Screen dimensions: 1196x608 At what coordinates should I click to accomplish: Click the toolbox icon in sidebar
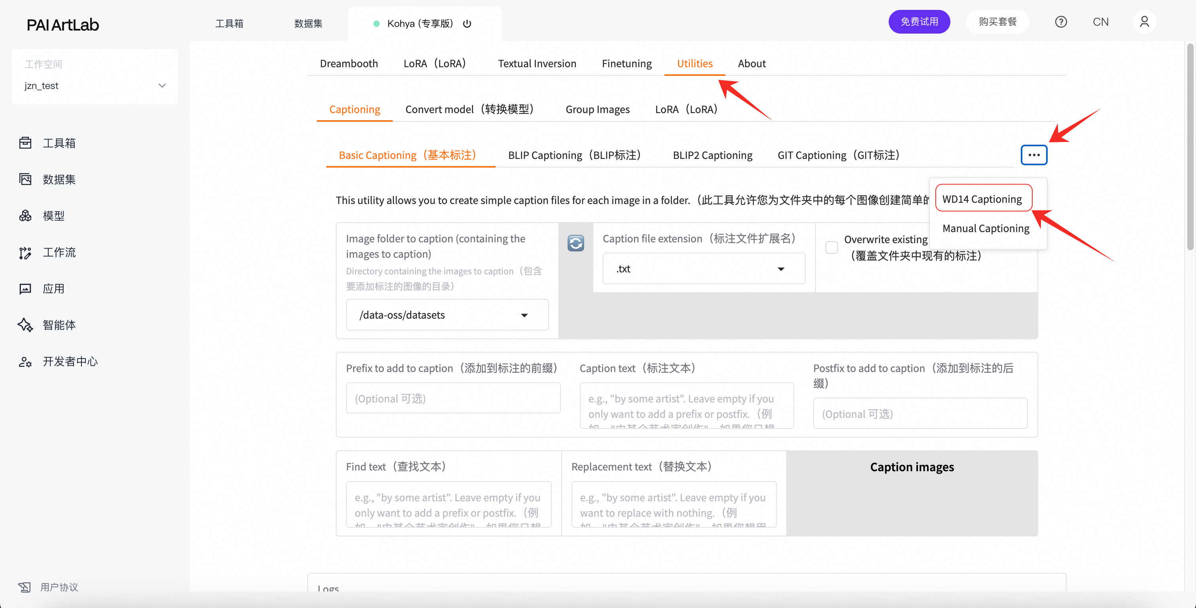pos(25,143)
